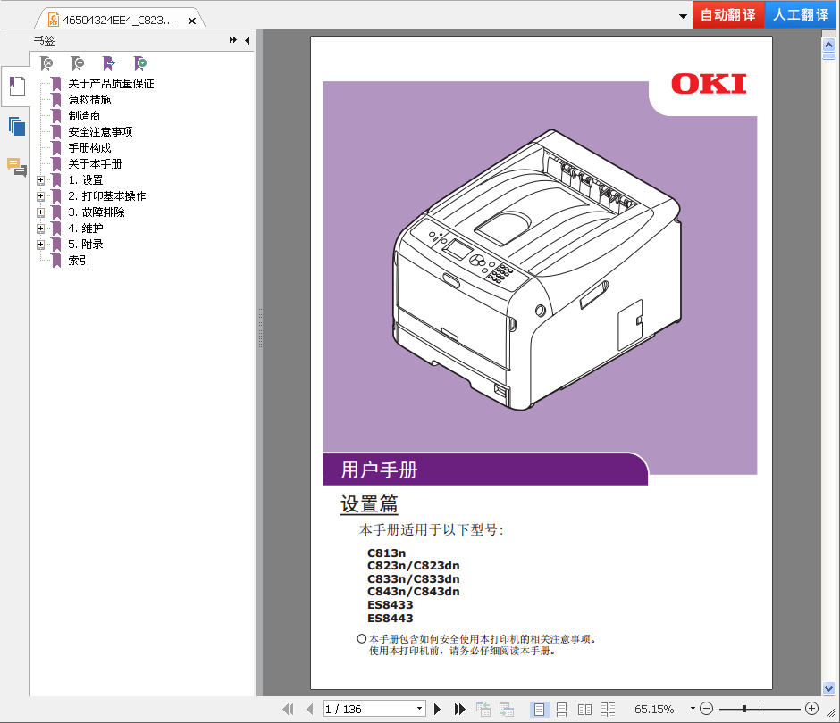Expand the '3. 故障排除' bookmark
Image resolution: width=840 pixels, height=723 pixels.
pos(40,212)
